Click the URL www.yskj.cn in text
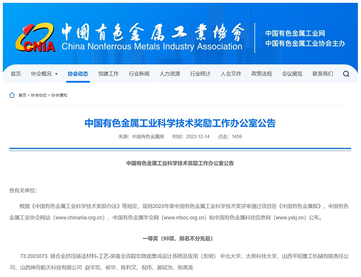Image resolution: width=361 pixels, height=277 pixels. point(291,217)
